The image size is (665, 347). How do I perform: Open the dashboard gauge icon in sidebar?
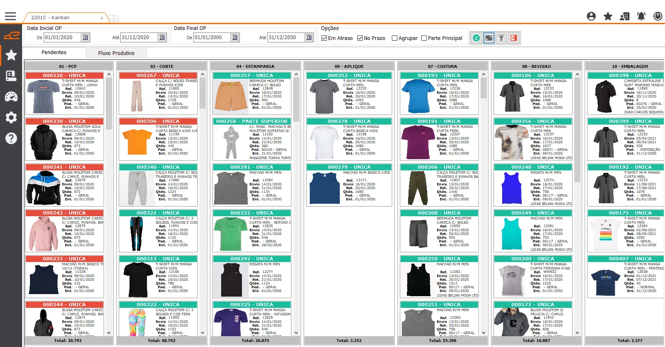(11, 97)
